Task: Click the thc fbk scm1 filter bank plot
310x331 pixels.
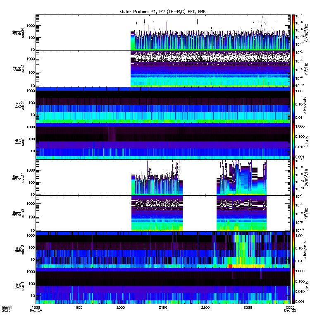Action: tap(163, 286)
